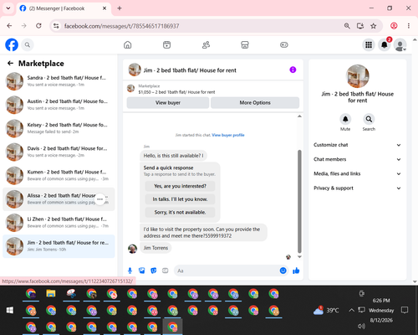Click the chat scrollbar down arrow
418x335 pixels.
tap(299, 257)
